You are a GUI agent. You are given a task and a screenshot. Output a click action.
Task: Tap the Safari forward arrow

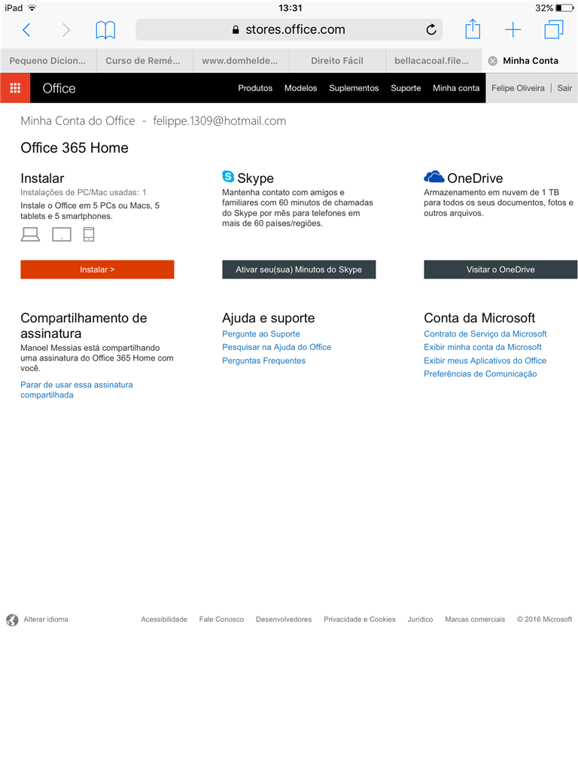pyautogui.click(x=66, y=30)
